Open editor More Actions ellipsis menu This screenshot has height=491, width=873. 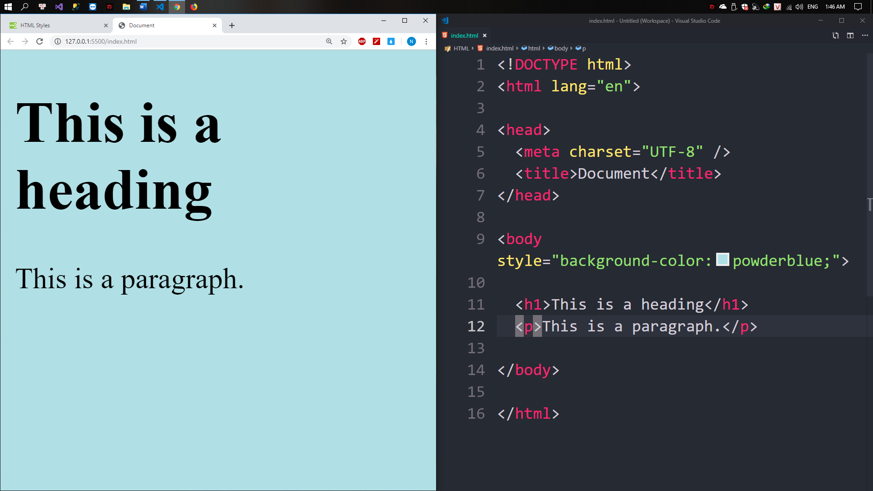point(865,35)
